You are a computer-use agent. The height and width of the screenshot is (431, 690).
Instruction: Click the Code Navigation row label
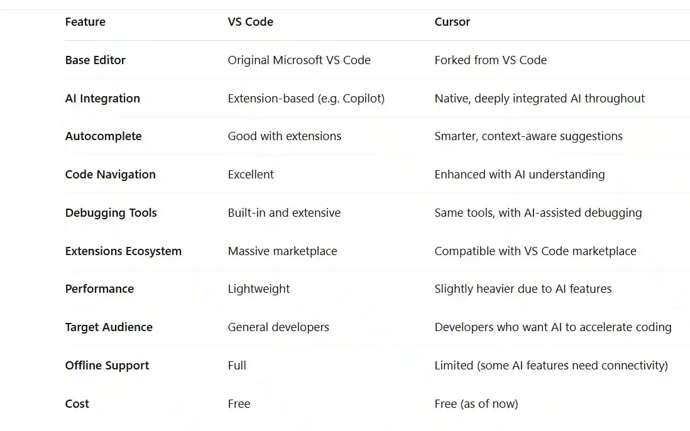click(111, 175)
